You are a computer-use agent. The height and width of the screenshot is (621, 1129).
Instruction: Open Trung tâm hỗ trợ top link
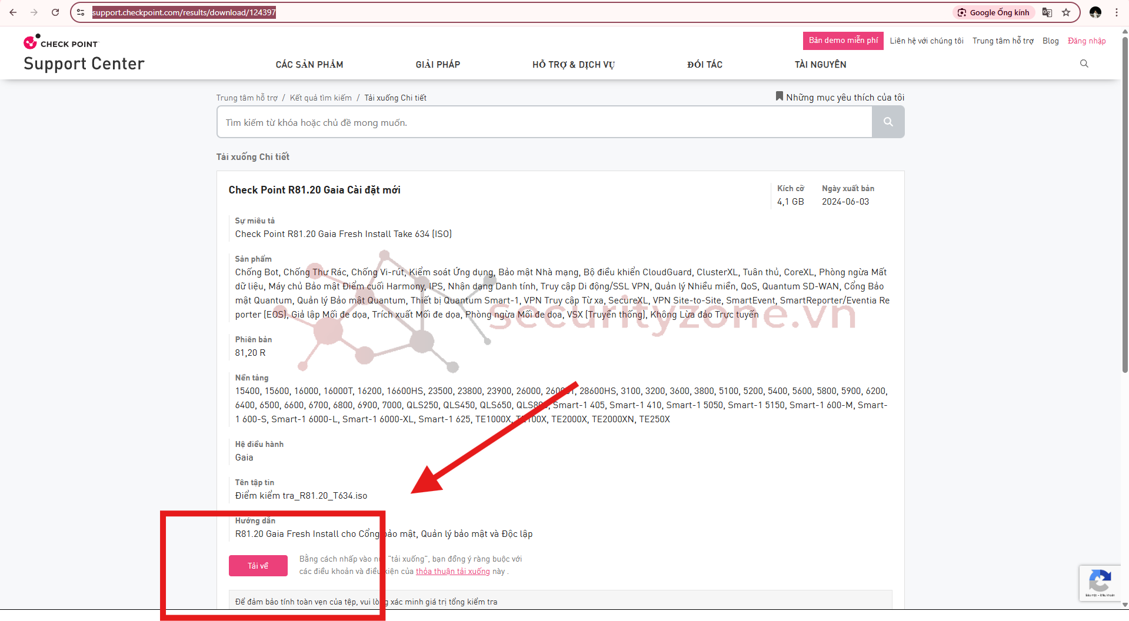tap(1003, 41)
